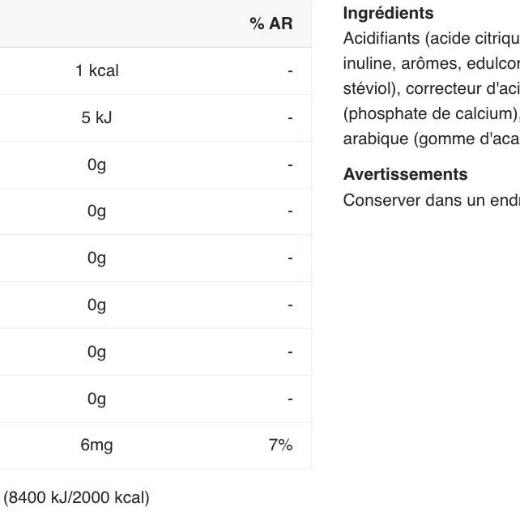This screenshot has width=520, height=520.
Task: Select the Acidifiants (acide citrique) text line
Action: tap(431, 38)
